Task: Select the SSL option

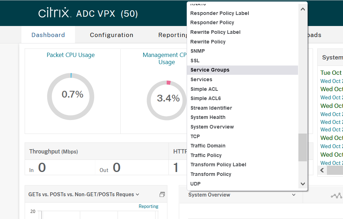Action: [x=195, y=61]
